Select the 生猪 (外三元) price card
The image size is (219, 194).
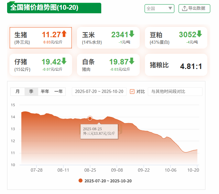40,38
